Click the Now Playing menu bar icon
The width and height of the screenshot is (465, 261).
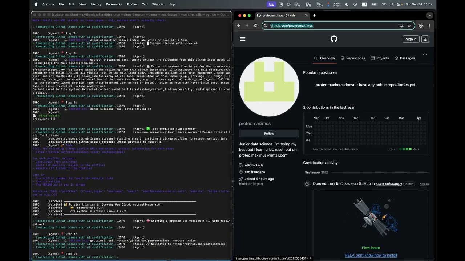click(x=355, y=4)
